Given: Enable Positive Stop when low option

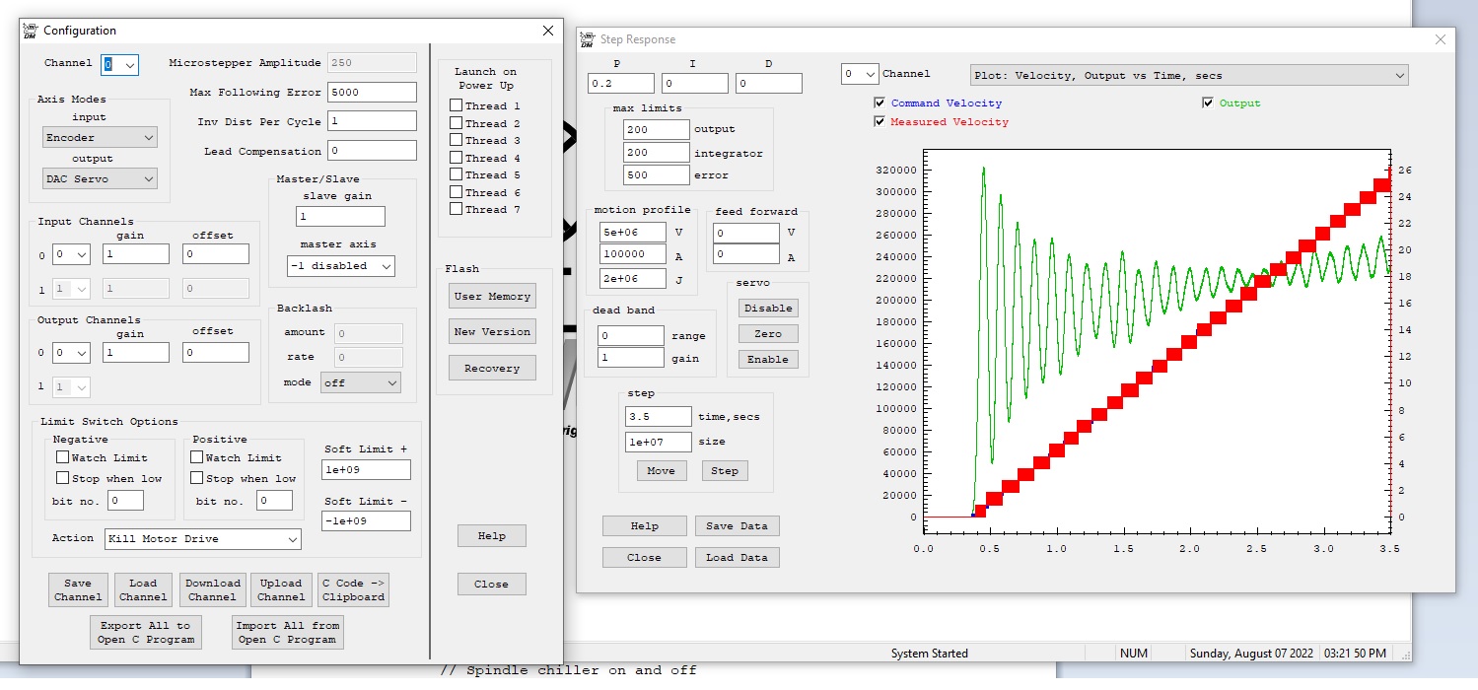Looking at the screenshot, I should 197,478.
